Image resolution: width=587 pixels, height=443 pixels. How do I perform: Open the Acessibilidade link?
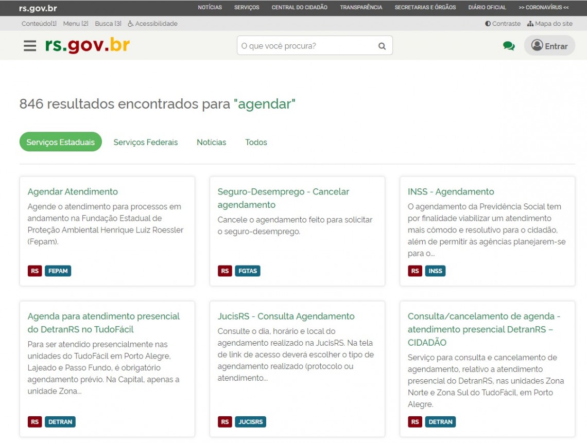click(x=152, y=24)
